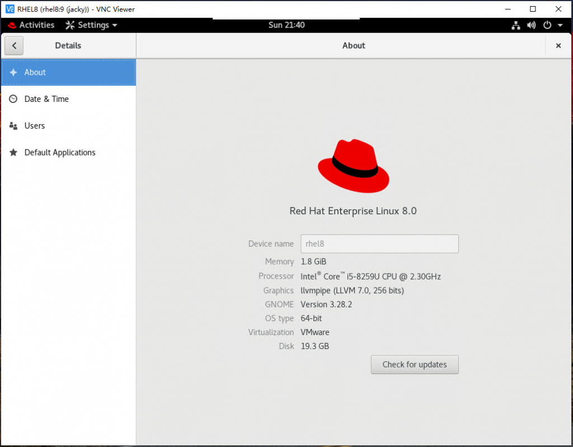
Task: Click the Default Applications star icon
Action: (13, 152)
